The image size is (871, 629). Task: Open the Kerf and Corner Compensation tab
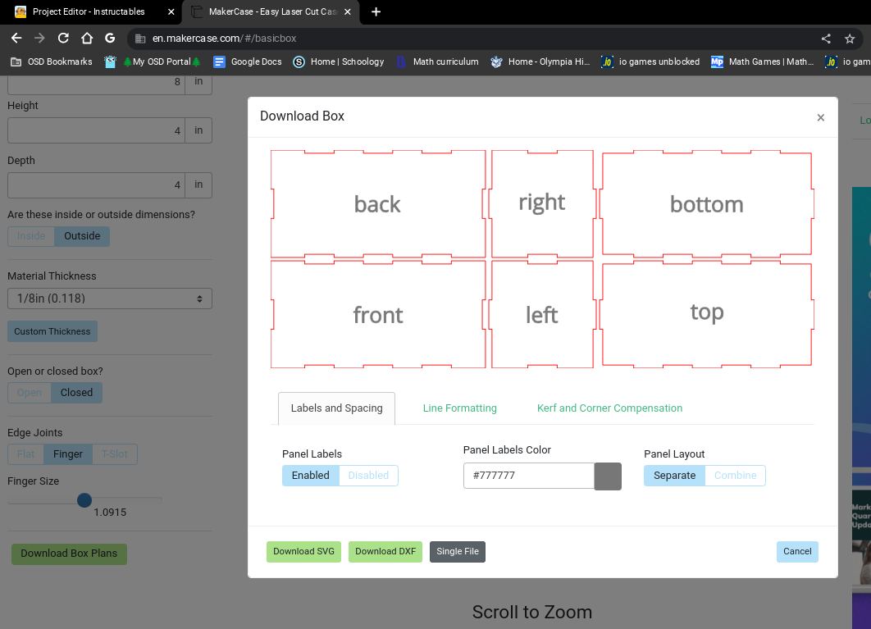pos(609,408)
